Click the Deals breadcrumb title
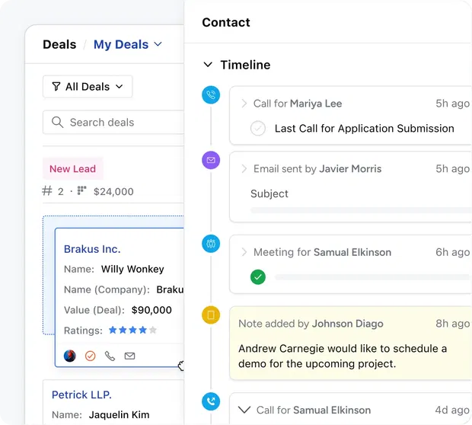Viewport: 472px width, 425px height. (x=59, y=44)
